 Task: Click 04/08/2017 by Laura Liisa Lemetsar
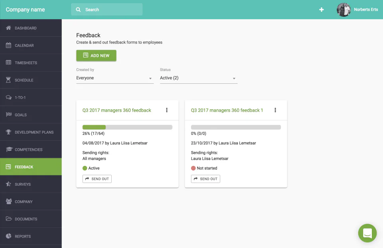click(x=115, y=143)
